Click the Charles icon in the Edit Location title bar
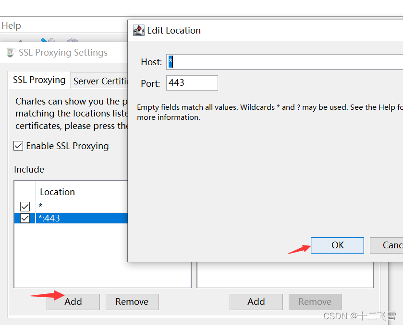Screen dimensions: 403x325 138,31
